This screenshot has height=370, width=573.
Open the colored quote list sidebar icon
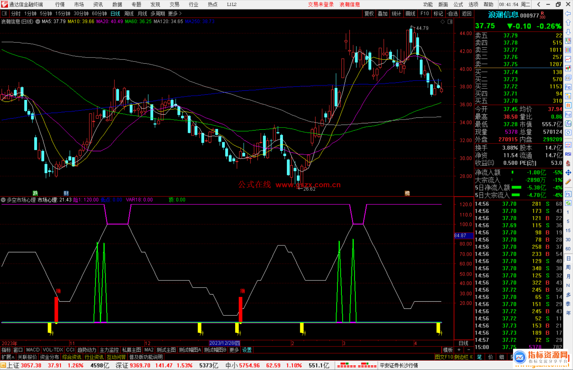(568, 41)
